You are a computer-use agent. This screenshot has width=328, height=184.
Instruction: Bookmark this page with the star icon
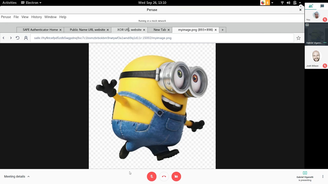[x=299, y=38]
